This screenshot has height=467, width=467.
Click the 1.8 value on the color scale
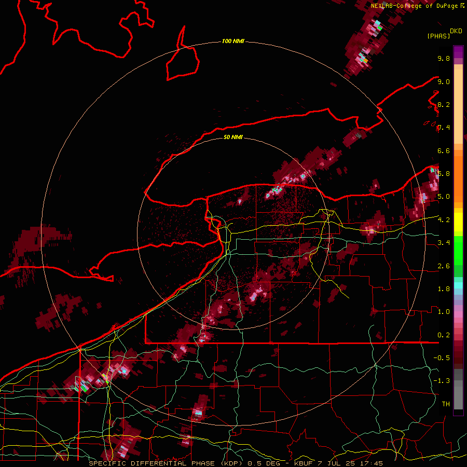click(x=444, y=289)
